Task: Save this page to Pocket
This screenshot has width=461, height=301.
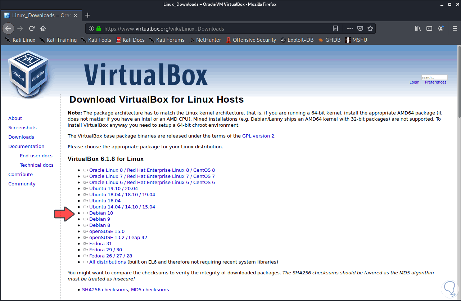Action: (360, 28)
